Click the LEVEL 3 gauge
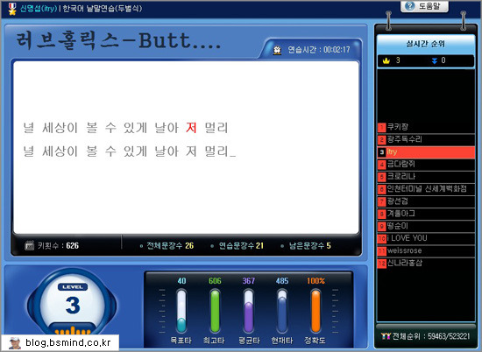This screenshot has height=352, width=482. pos(72,303)
